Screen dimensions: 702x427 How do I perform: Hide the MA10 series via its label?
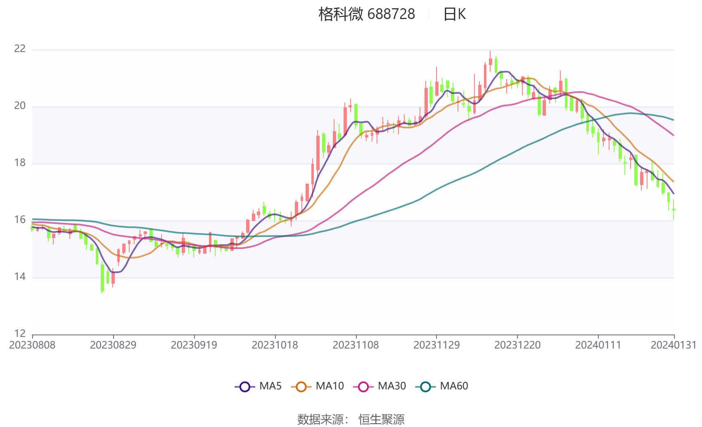click(330, 386)
